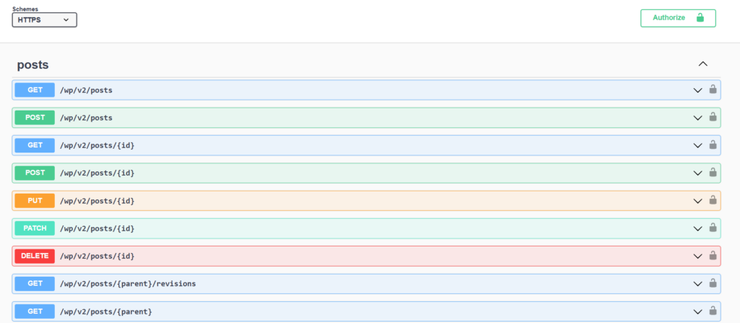Click lock icon on GET /wp/v2/posts/{parent} row
Screen dimensions: 740x323
[x=713, y=311]
